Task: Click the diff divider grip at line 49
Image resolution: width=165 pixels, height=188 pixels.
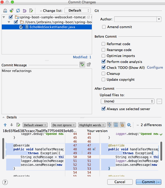Action: [x=82, y=152]
